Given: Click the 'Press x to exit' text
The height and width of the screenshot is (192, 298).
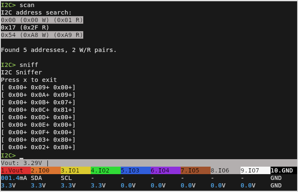Looking at the screenshot, I should tap(29, 80).
